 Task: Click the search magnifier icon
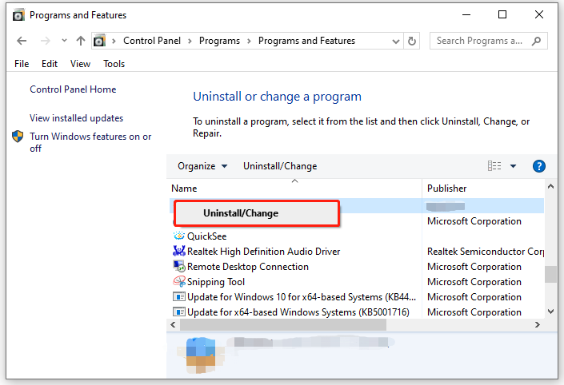click(x=536, y=41)
